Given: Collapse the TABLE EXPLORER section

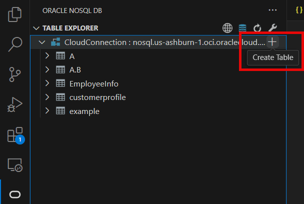Looking at the screenshot, I should click(x=36, y=28).
